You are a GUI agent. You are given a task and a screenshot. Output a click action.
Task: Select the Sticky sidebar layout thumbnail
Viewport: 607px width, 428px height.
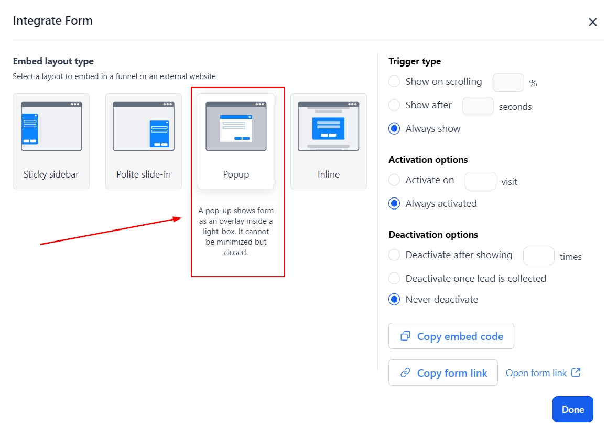pyautogui.click(x=51, y=126)
